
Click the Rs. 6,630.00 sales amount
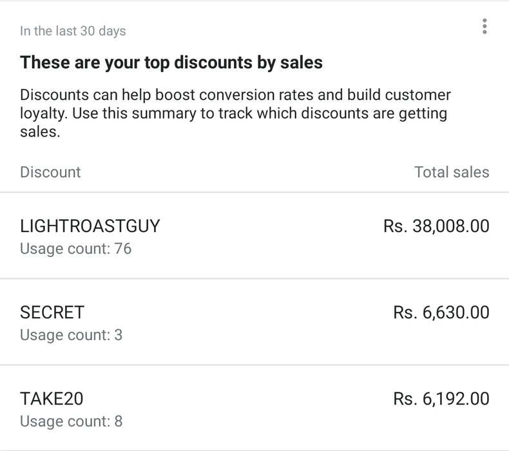pyautogui.click(x=441, y=312)
